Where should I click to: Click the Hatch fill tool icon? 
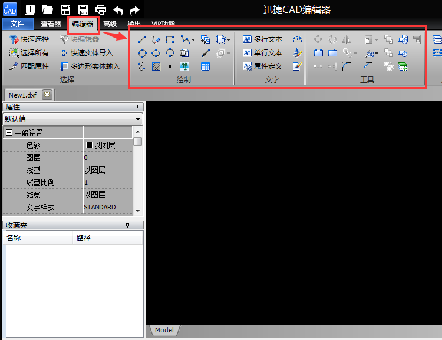[x=156, y=66]
